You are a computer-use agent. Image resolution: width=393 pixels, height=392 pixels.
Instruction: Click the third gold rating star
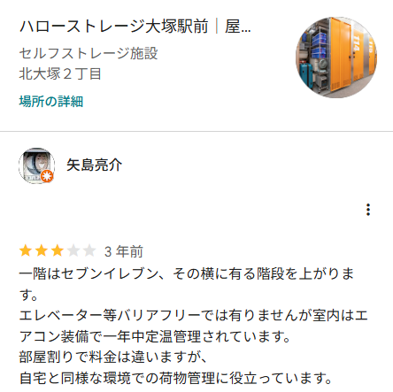pos(58,251)
